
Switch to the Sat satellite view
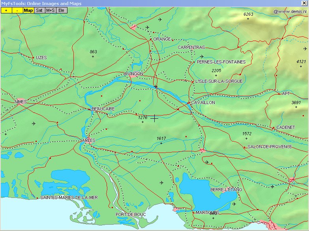[x=39, y=10]
